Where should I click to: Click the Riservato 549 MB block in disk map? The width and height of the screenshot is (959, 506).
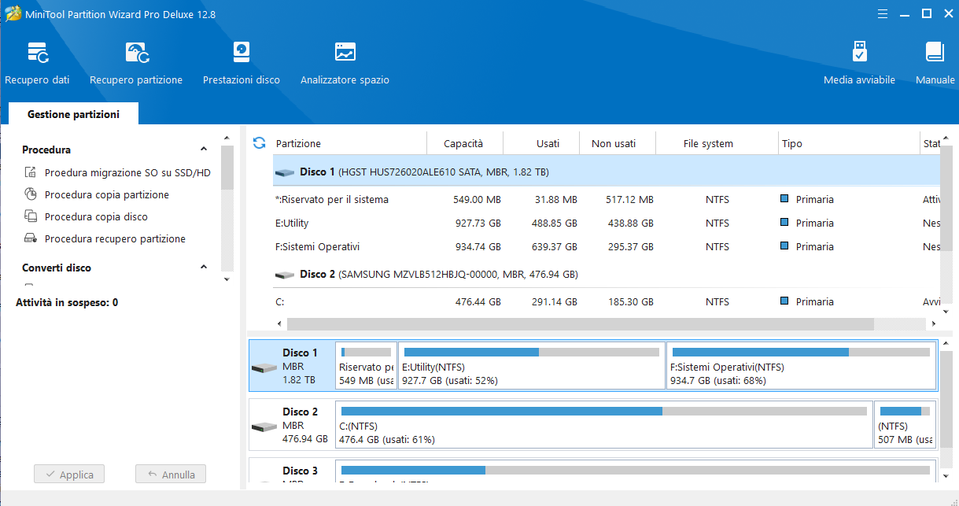pos(366,365)
